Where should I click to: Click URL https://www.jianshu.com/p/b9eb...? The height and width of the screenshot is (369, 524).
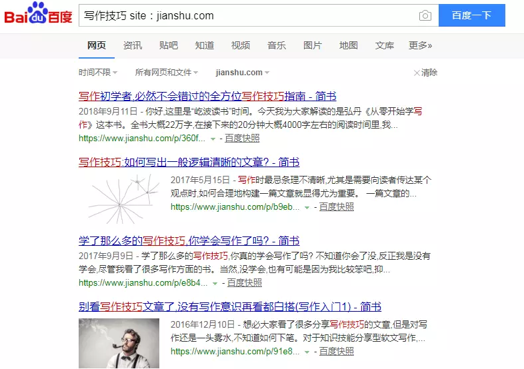point(235,207)
